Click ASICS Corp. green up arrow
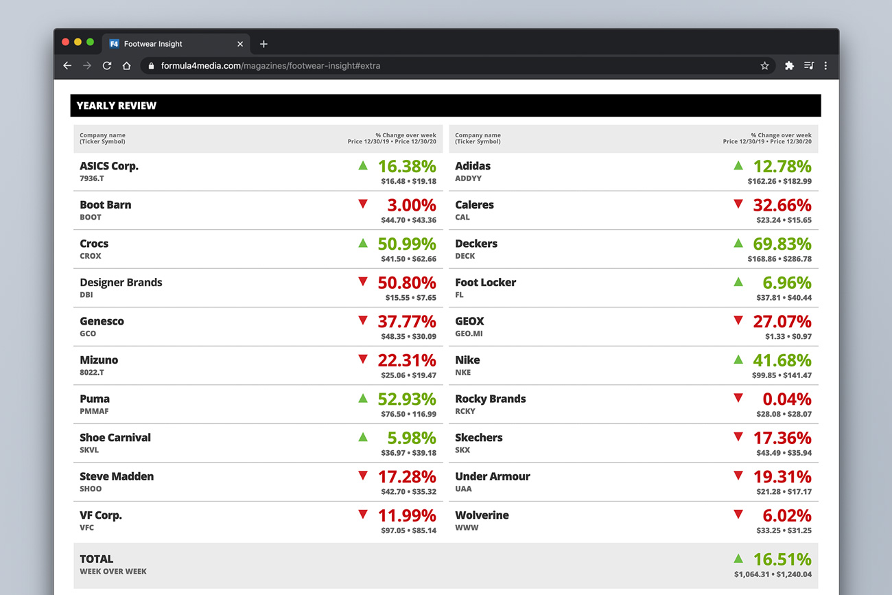The width and height of the screenshot is (892, 595). 363,165
